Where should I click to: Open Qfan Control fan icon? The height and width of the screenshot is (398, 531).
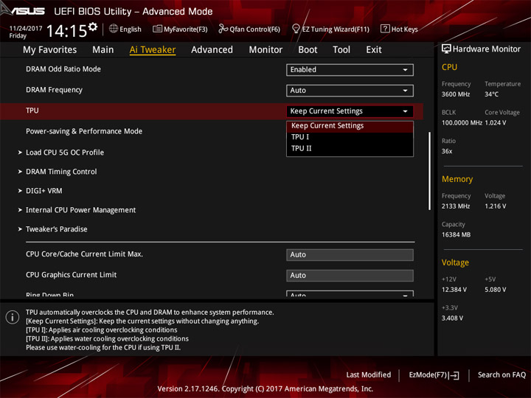click(223, 29)
